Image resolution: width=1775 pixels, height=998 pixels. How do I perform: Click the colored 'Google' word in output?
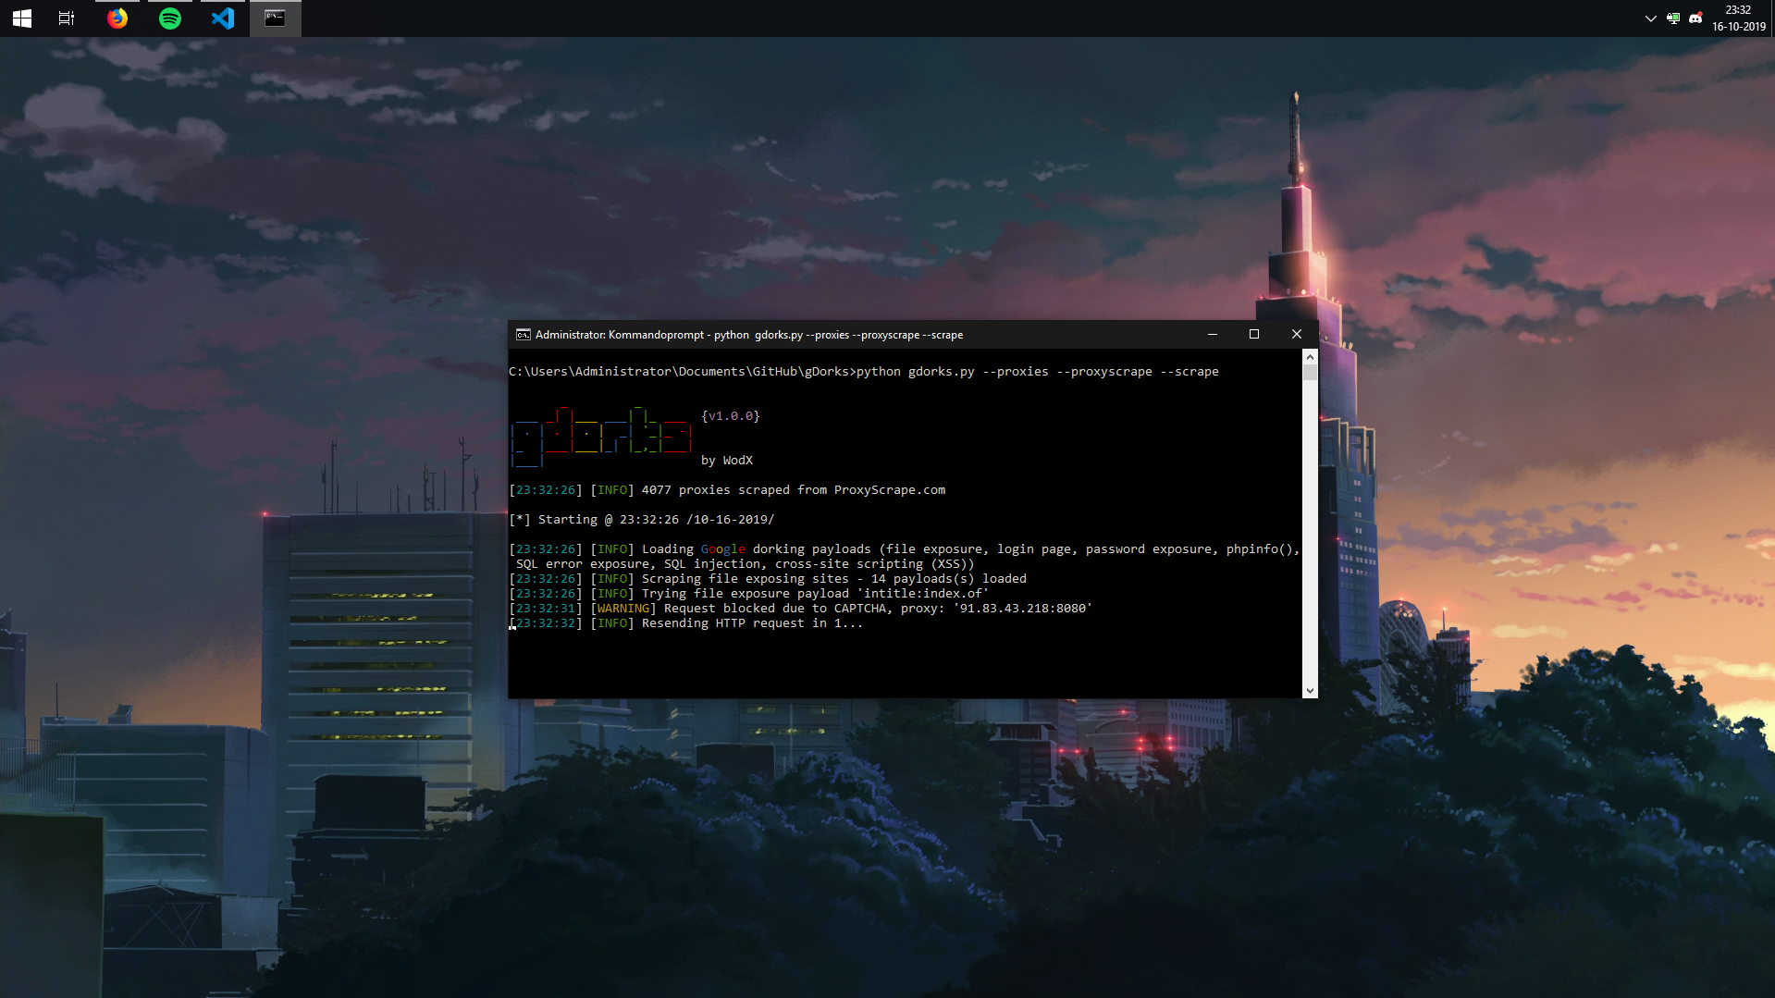pos(723,549)
